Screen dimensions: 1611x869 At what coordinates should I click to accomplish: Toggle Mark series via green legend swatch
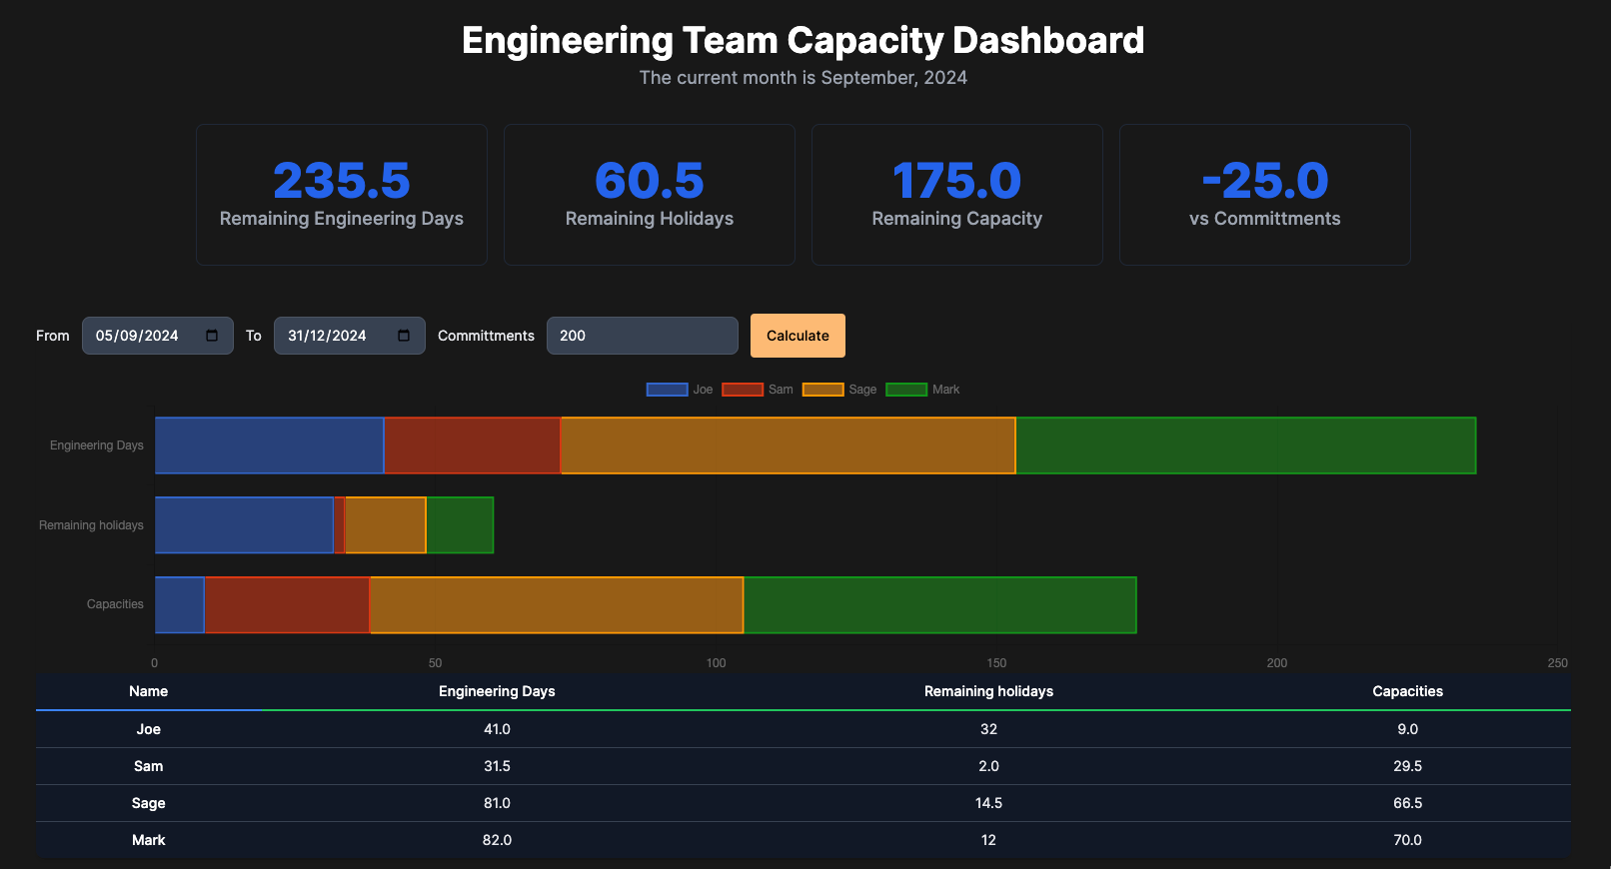(x=906, y=390)
